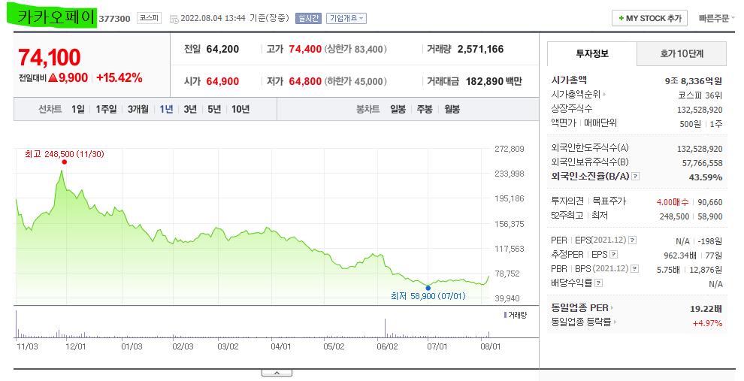This screenshot has width=744, height=381.
Task: Switch to 투자정보 tab
Action: click(592, 53)
